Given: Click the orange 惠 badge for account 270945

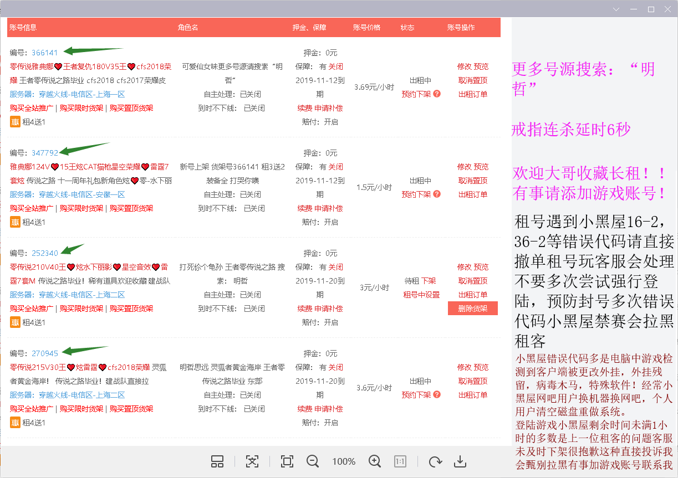Looking at the screenshot, I should click(15, 423).
